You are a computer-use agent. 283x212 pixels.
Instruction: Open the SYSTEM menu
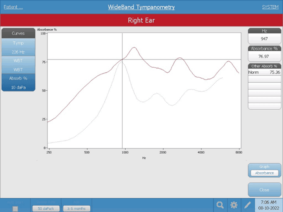(x=270, y=7)
